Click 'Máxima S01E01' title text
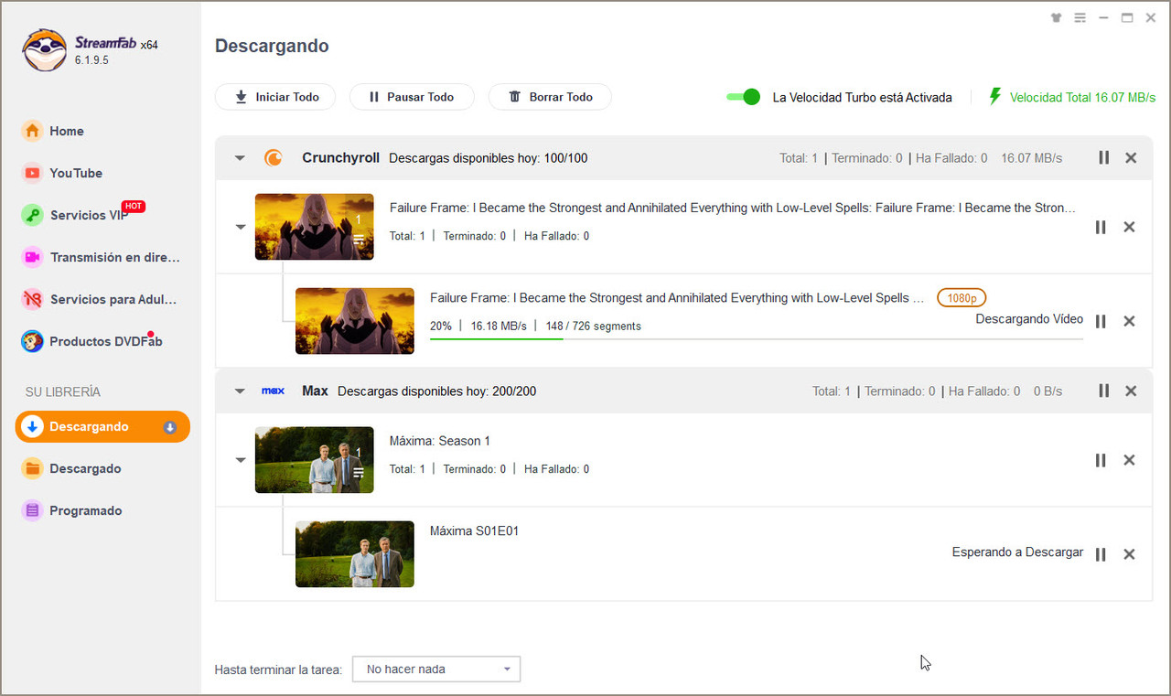This screenshot has height=696, width=1171. click(x=474, y=530)
